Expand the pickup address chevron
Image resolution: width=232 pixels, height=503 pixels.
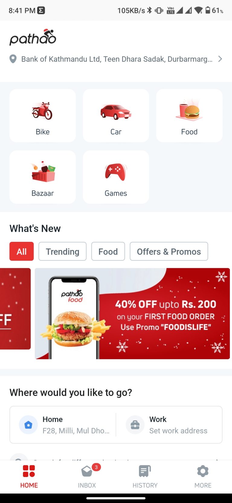220,59
